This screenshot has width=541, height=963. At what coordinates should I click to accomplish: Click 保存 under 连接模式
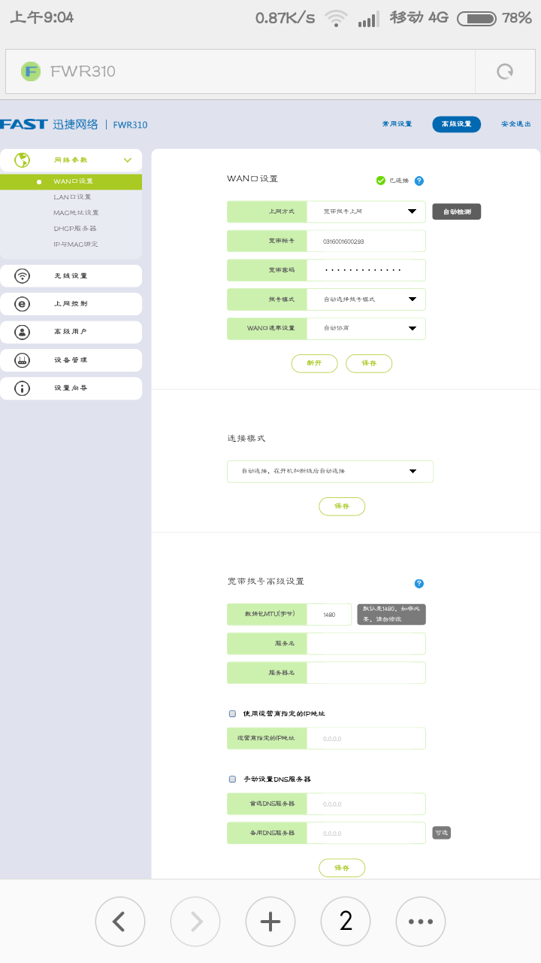342,506
